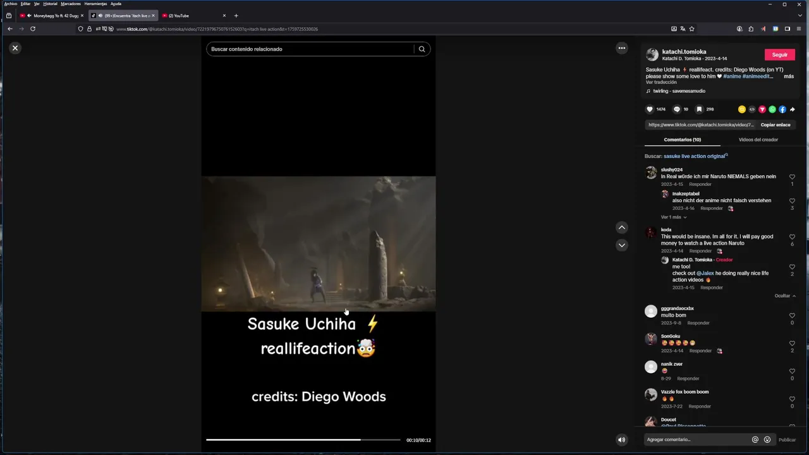
Task: Open the Herramientas menu
Action: coord(95,4)
